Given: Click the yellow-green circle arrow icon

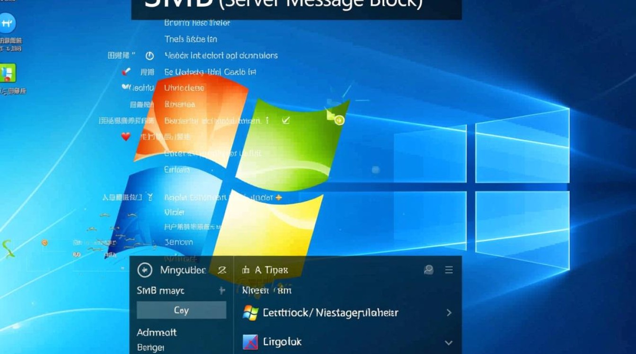Looking at the screenshot, I should [339, 120].
